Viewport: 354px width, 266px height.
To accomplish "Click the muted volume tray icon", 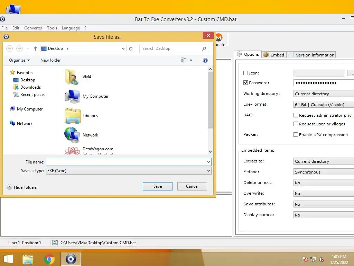I will click(x=322, y=259).
